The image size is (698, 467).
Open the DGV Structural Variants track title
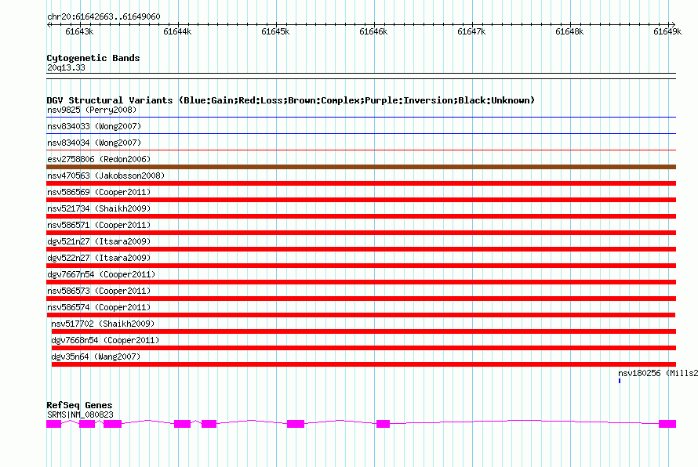[290, 100]
